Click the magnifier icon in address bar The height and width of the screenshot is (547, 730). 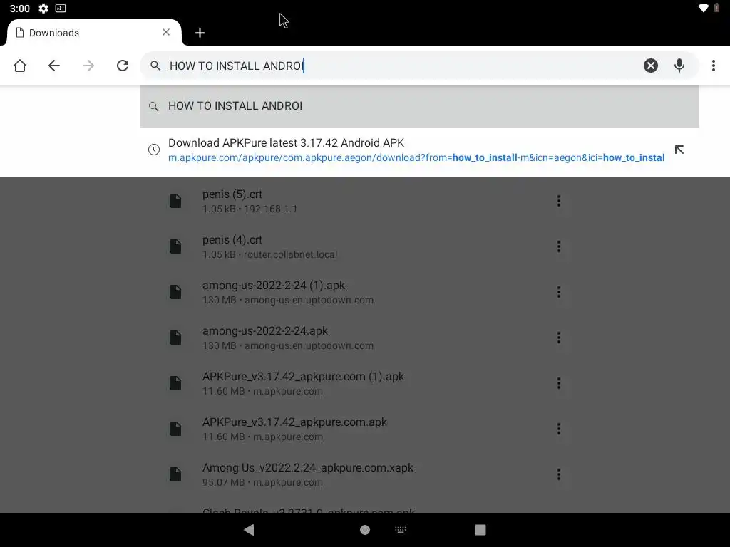[155, 66]
